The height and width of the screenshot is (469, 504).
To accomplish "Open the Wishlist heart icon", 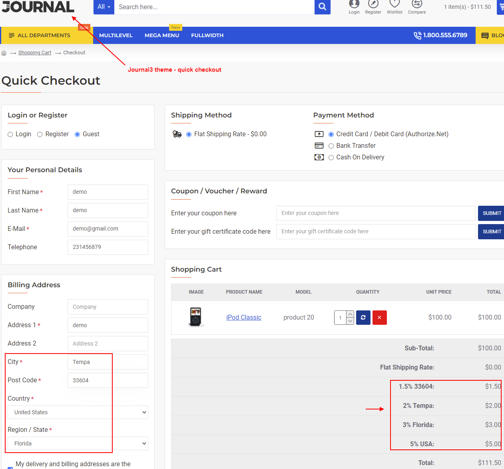I will pyautogui.click(x=394, y=5).
